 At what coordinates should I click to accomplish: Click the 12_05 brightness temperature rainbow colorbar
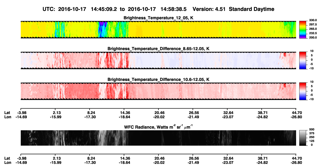[303, 29]
